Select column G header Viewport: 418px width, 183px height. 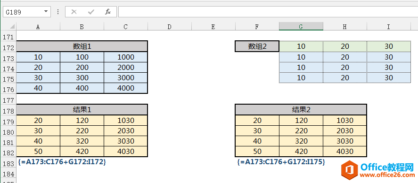pos(301,27)
